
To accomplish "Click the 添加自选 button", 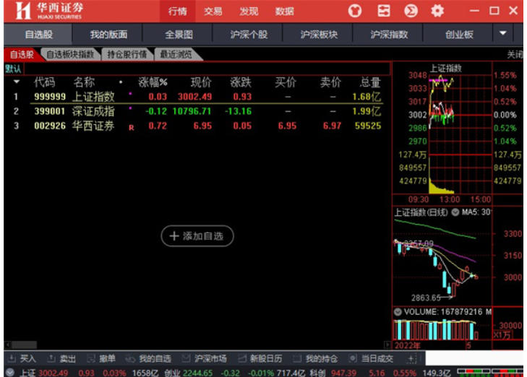I will pos(197,236).
